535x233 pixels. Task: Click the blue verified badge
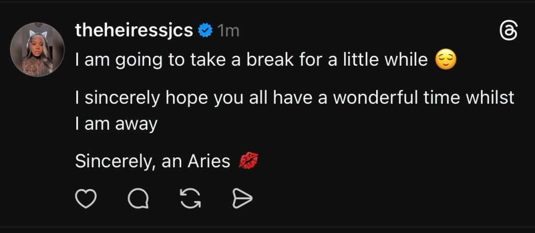pyautogui.click(x=205, y=31)
